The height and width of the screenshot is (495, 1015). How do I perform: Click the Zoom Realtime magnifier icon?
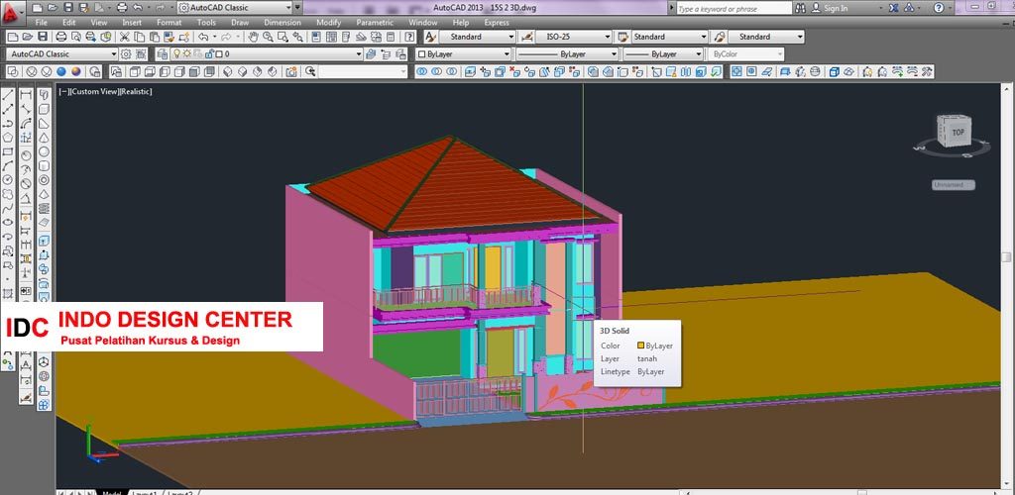(x=268, y=37)
